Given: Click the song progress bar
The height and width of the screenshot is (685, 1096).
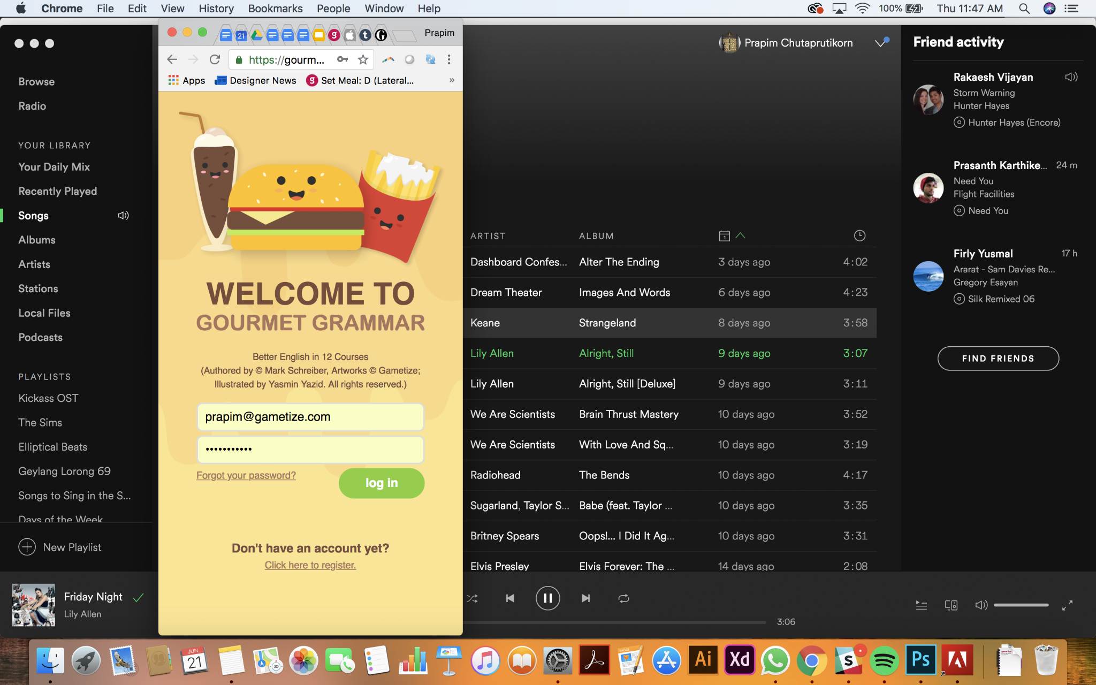Looking at the screenshot, I should (615, 622).
